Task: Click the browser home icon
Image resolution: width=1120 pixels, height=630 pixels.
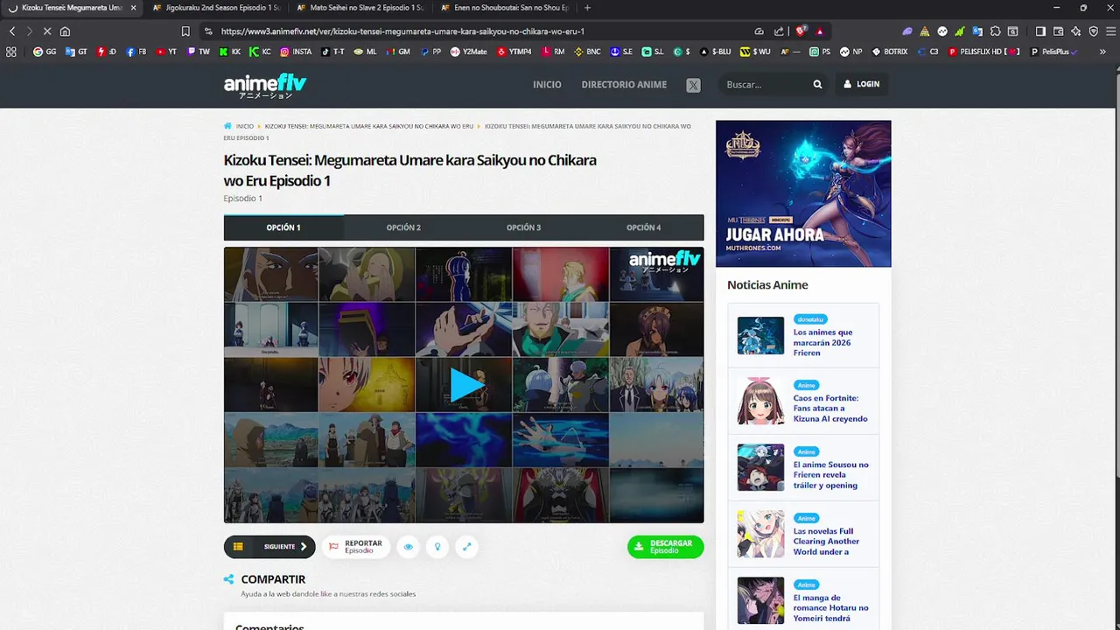Action: 65,31
